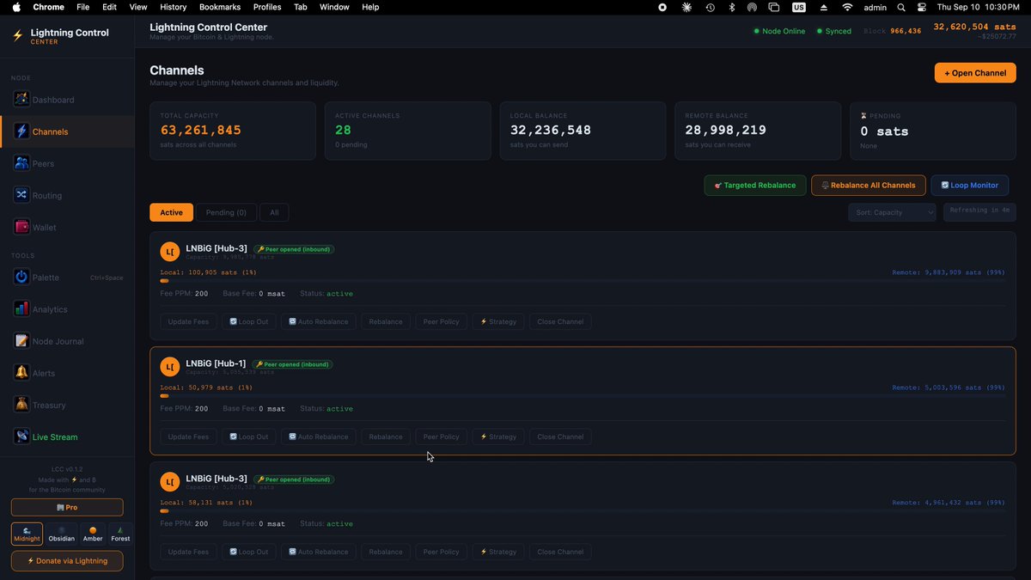This screenshot has height=580, width=1031.
Task: Open Control Center in the macOS menu bar
Action: coord(922,7)
